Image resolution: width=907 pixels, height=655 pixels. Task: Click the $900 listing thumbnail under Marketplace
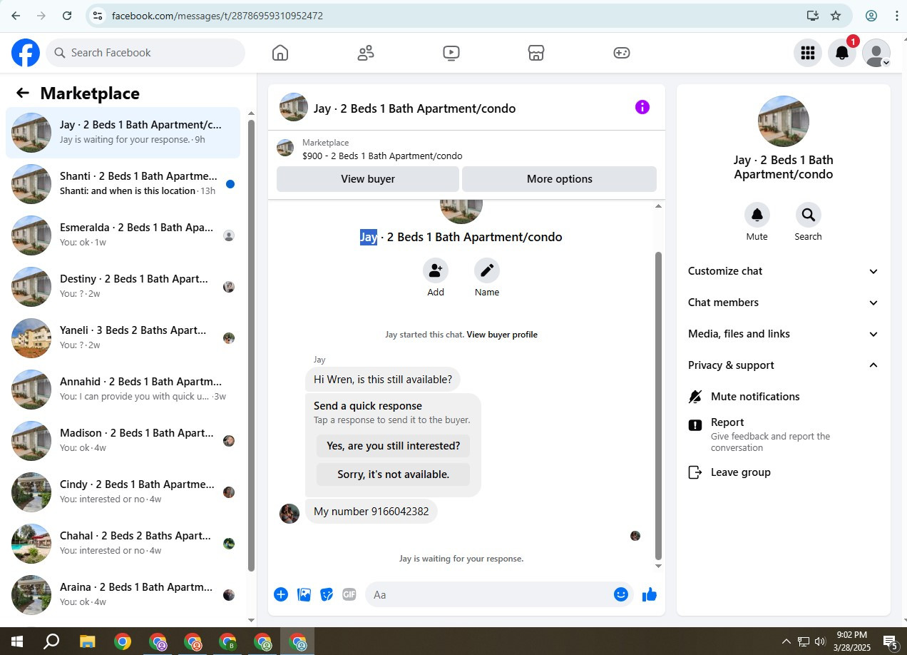pyautogui.click(x=285, y=148)
